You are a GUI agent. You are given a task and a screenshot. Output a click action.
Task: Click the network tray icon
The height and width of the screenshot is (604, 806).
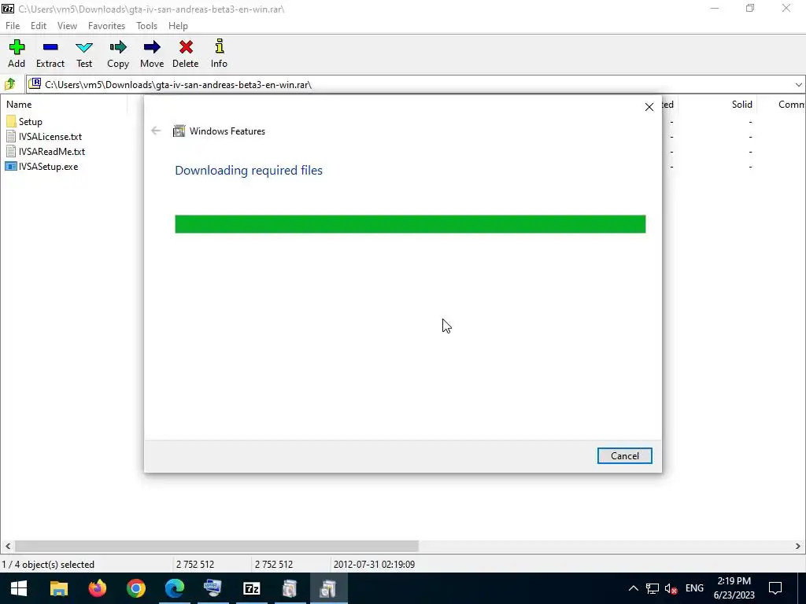(653, 589)
